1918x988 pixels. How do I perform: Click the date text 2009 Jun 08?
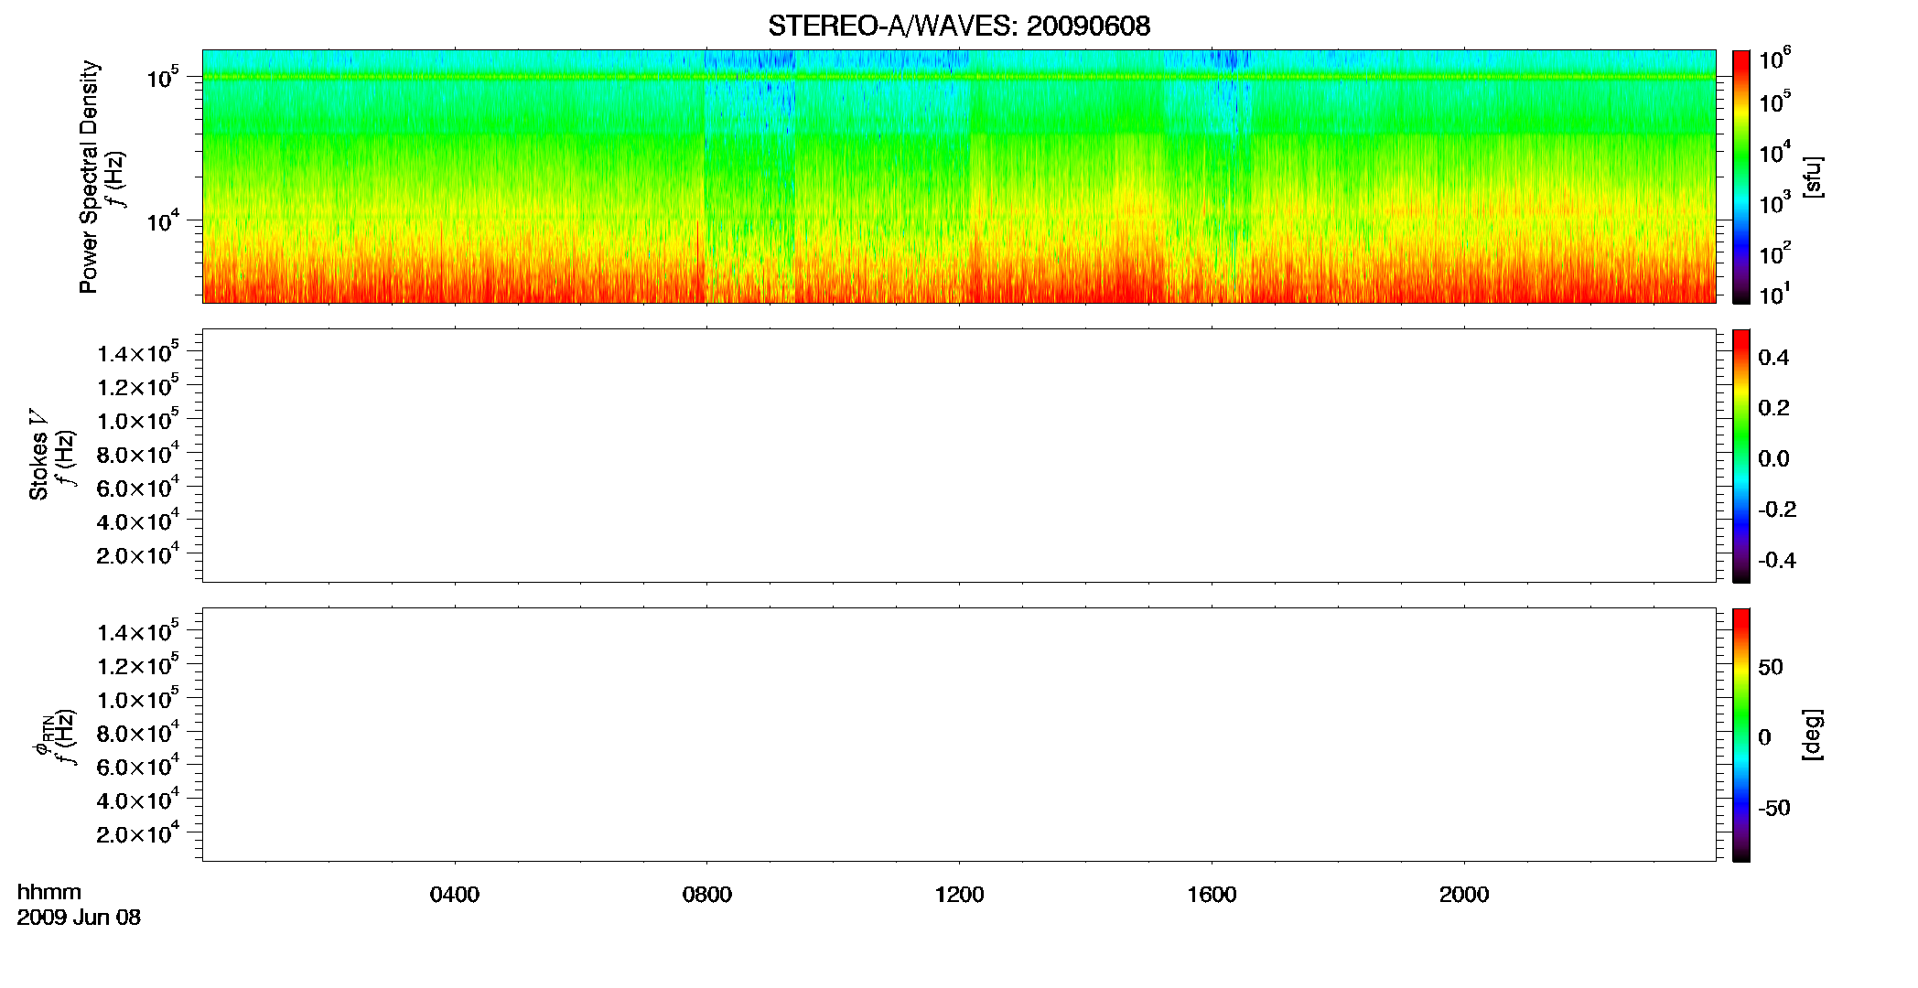tap(79, 918)
